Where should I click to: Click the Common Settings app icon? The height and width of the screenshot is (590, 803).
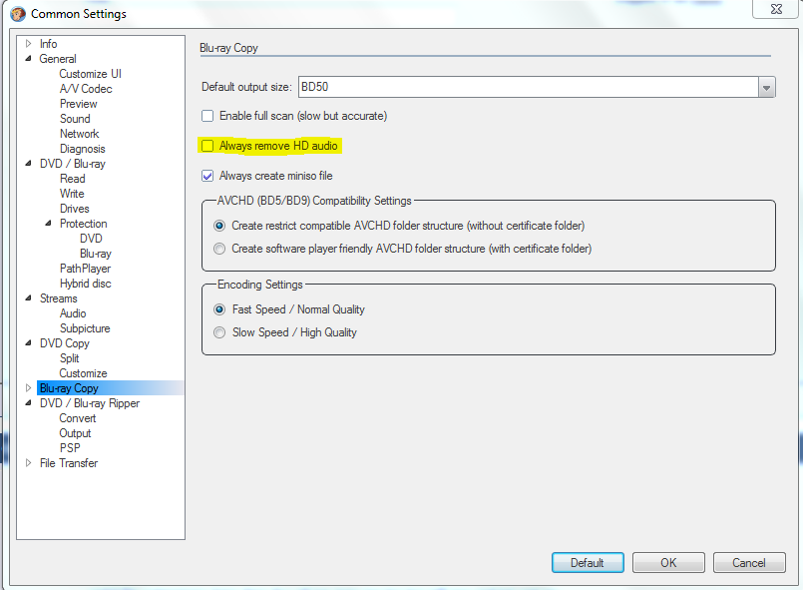(18, 14)
